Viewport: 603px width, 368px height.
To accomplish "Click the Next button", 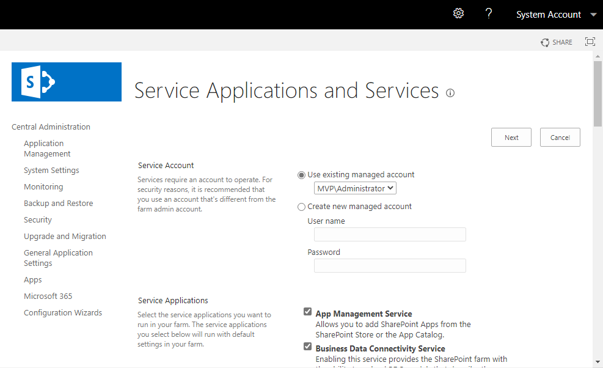I will [511, 137].
